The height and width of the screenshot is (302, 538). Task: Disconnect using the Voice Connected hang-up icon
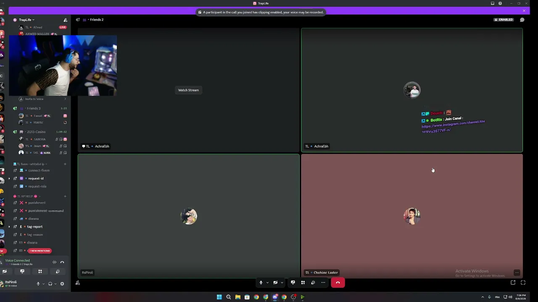[62, 262]
